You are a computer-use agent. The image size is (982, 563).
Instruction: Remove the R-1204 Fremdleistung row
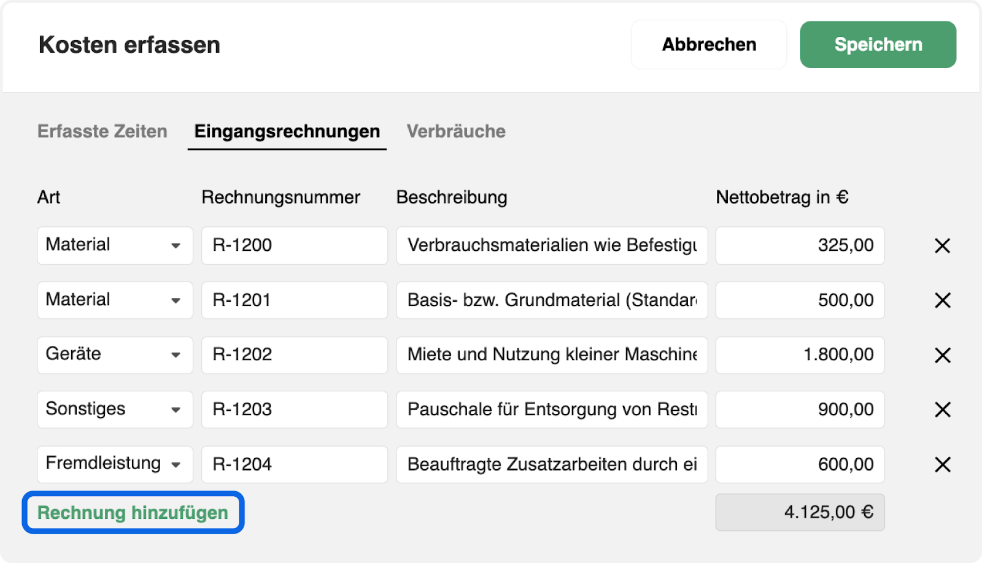pyautogui.click(x=942, y=464)
